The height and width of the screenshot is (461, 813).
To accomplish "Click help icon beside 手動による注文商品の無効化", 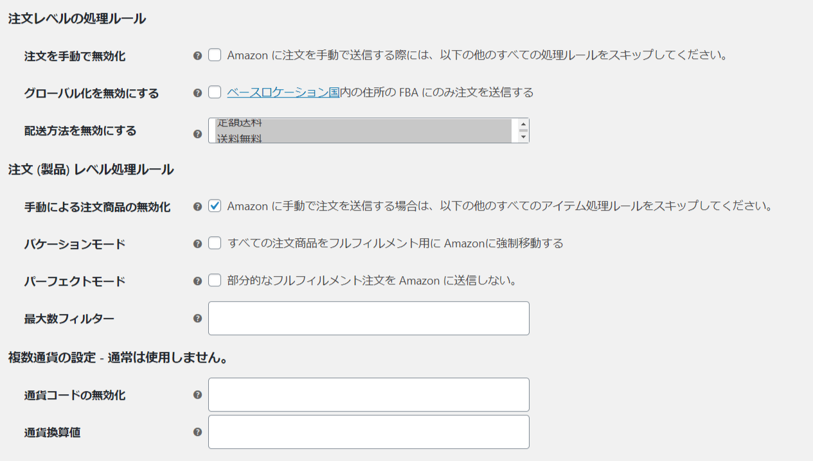I will pos(197,207).
